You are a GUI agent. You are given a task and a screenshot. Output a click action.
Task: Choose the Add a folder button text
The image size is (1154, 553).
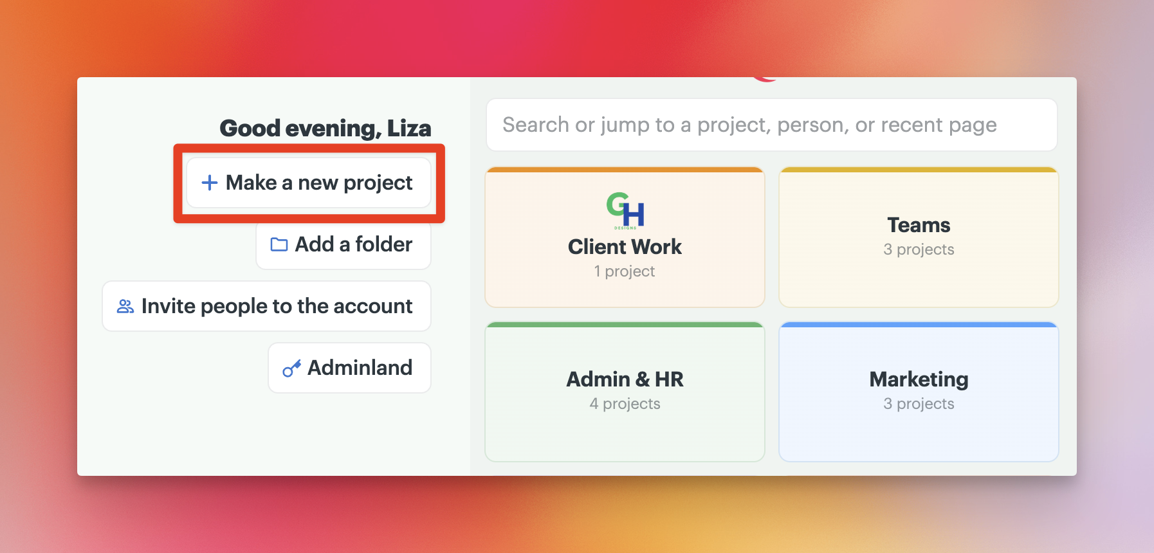coord(354,244)
